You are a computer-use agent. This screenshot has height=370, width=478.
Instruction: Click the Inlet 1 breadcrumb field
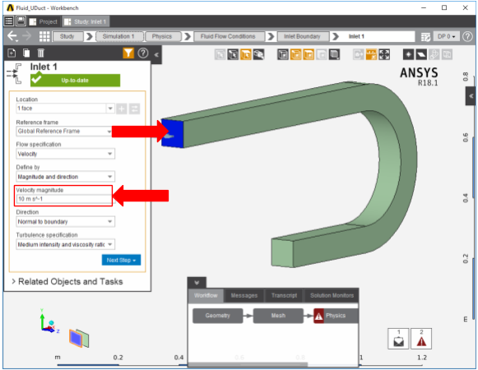[x=378, y=36]
